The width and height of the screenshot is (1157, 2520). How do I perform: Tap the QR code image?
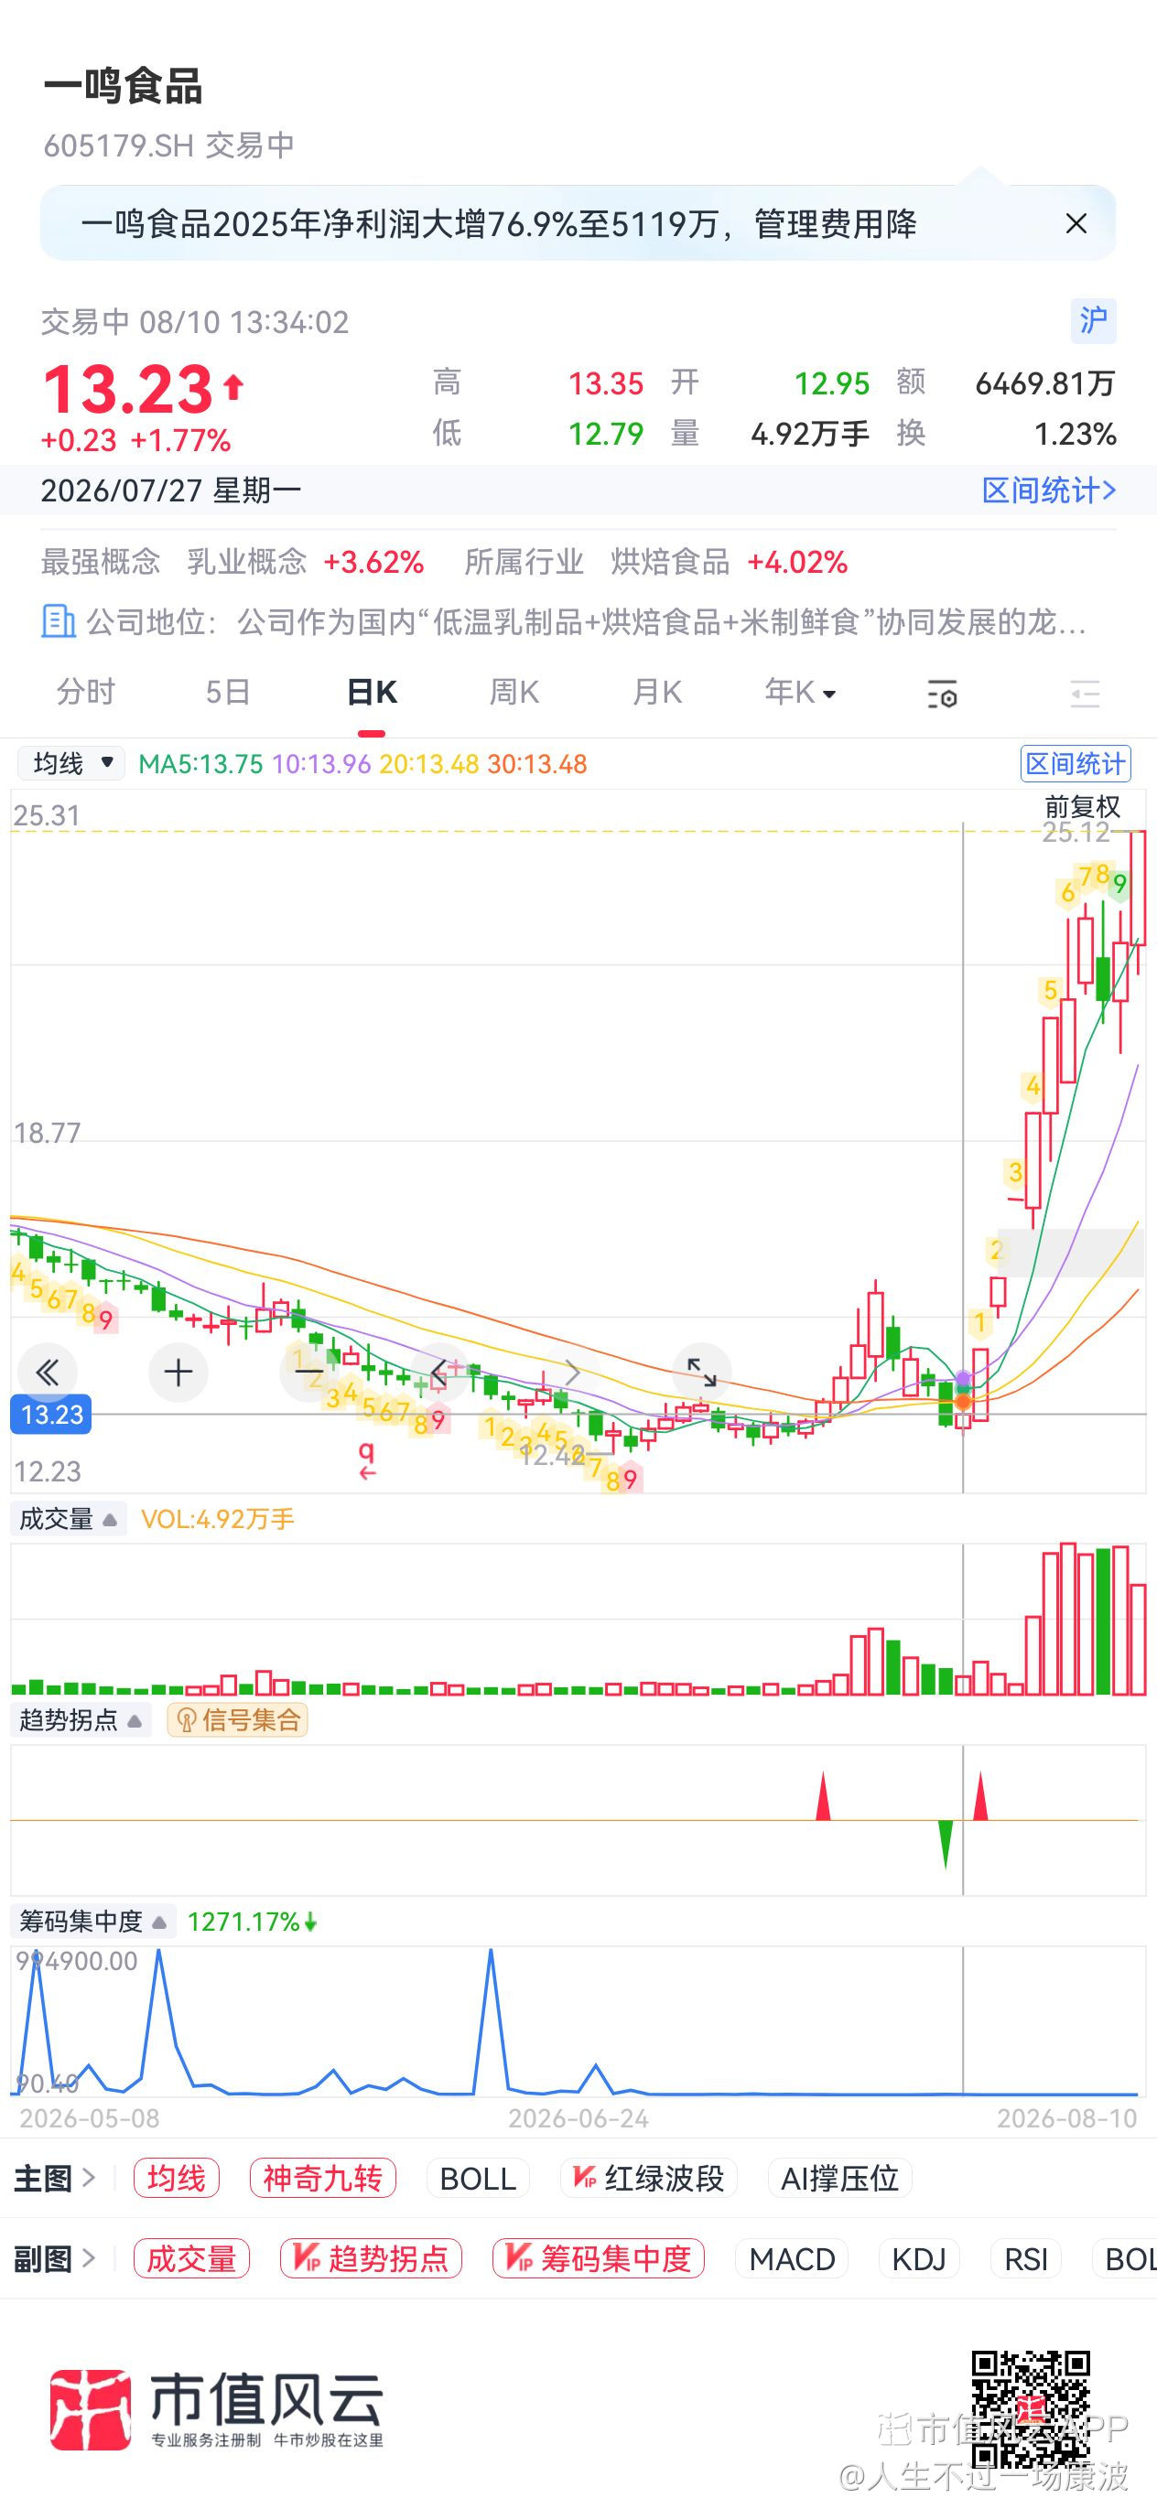[1031, 2409]
